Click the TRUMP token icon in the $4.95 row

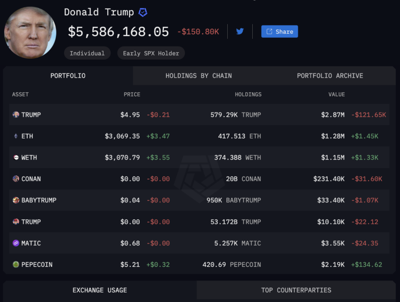[x=16, y=114]
